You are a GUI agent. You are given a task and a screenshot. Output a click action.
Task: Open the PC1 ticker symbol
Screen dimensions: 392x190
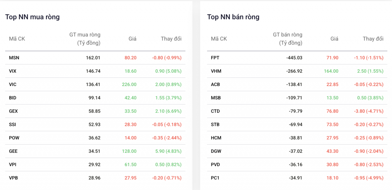215,178
